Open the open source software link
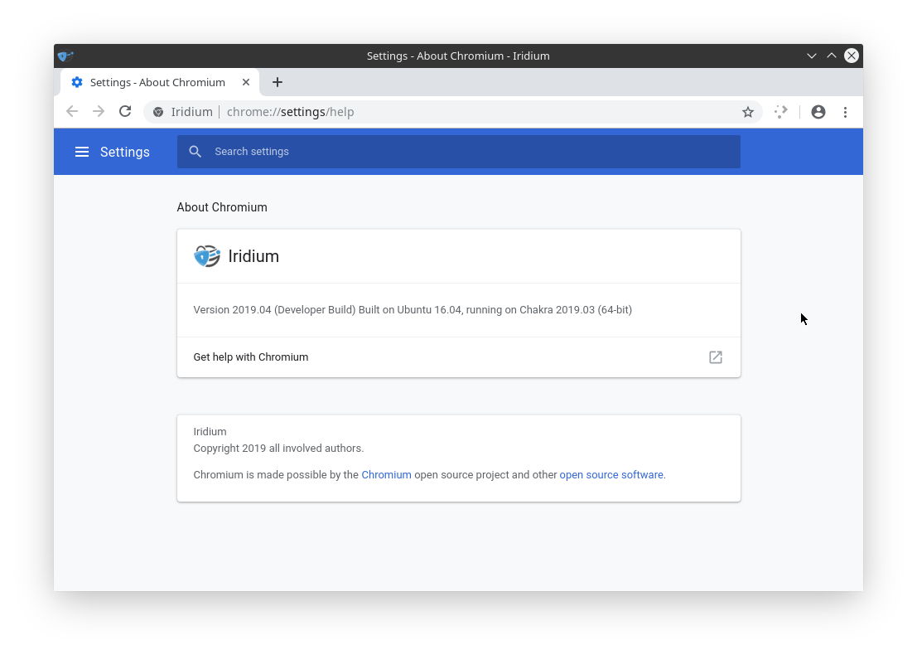Screen dimensions: 917x655 tap(611, 474)
